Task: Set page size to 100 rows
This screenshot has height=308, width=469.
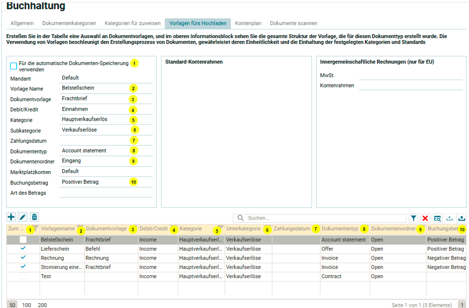Action: click(x=27, y=305)
